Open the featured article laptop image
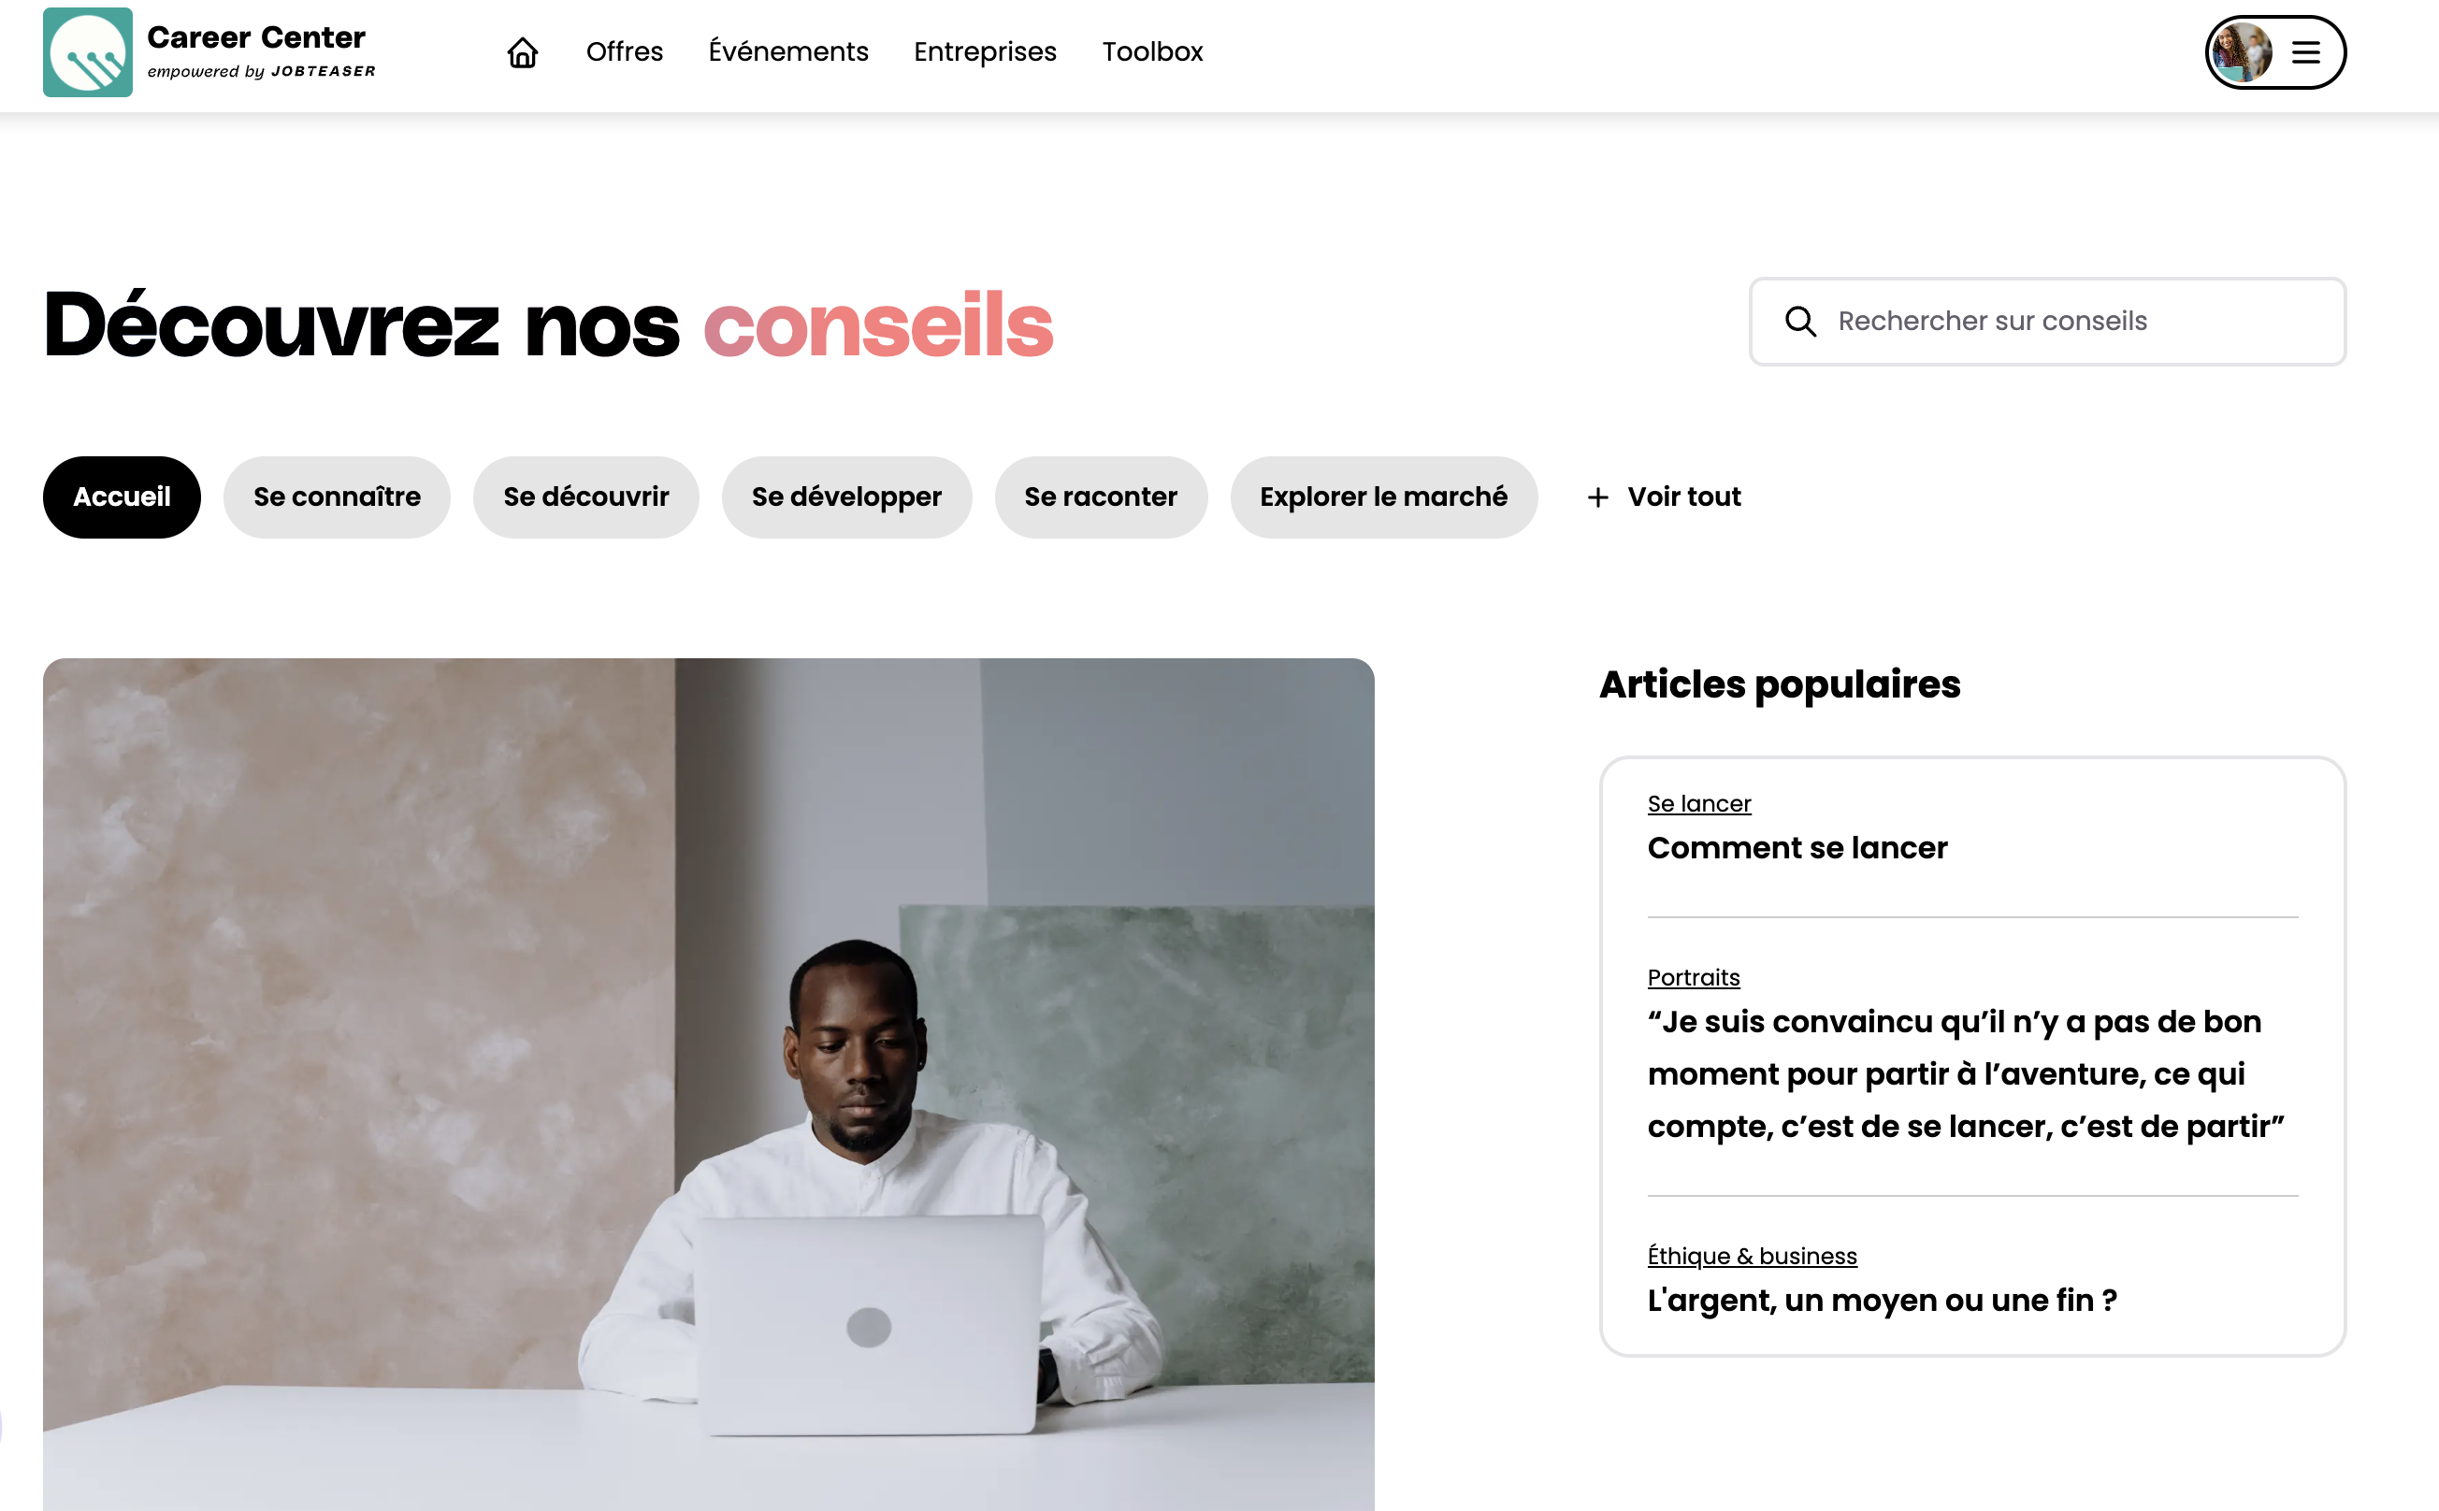This screenshot has height=1511, width=2439. (708, 1084)
